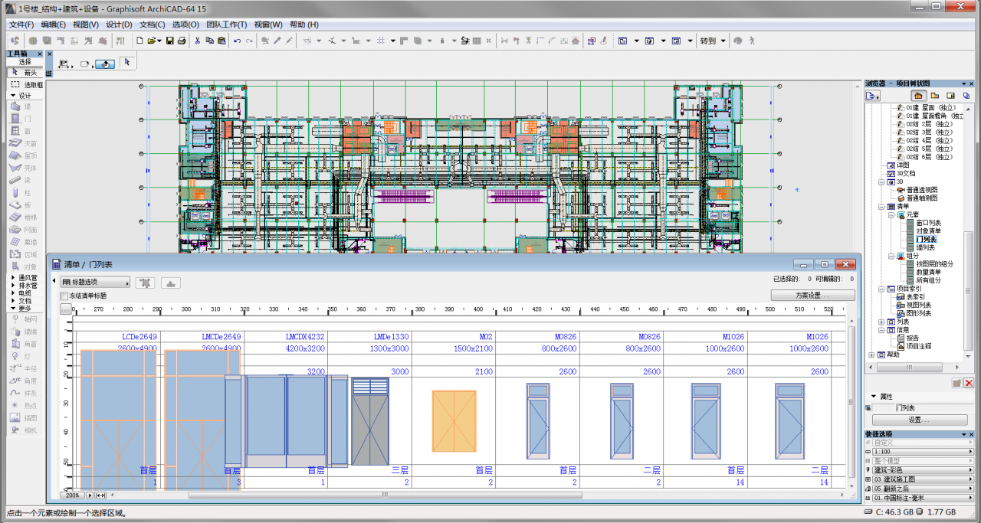Select 墙列表 in the navigator tree
Image resolution: width=981 pixels, height=523 pixels.
pyautogui.click(x=925, y=248)
